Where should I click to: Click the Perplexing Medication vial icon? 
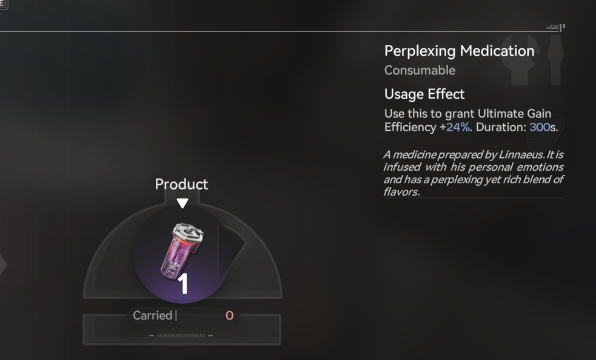[x=182, y=250]
